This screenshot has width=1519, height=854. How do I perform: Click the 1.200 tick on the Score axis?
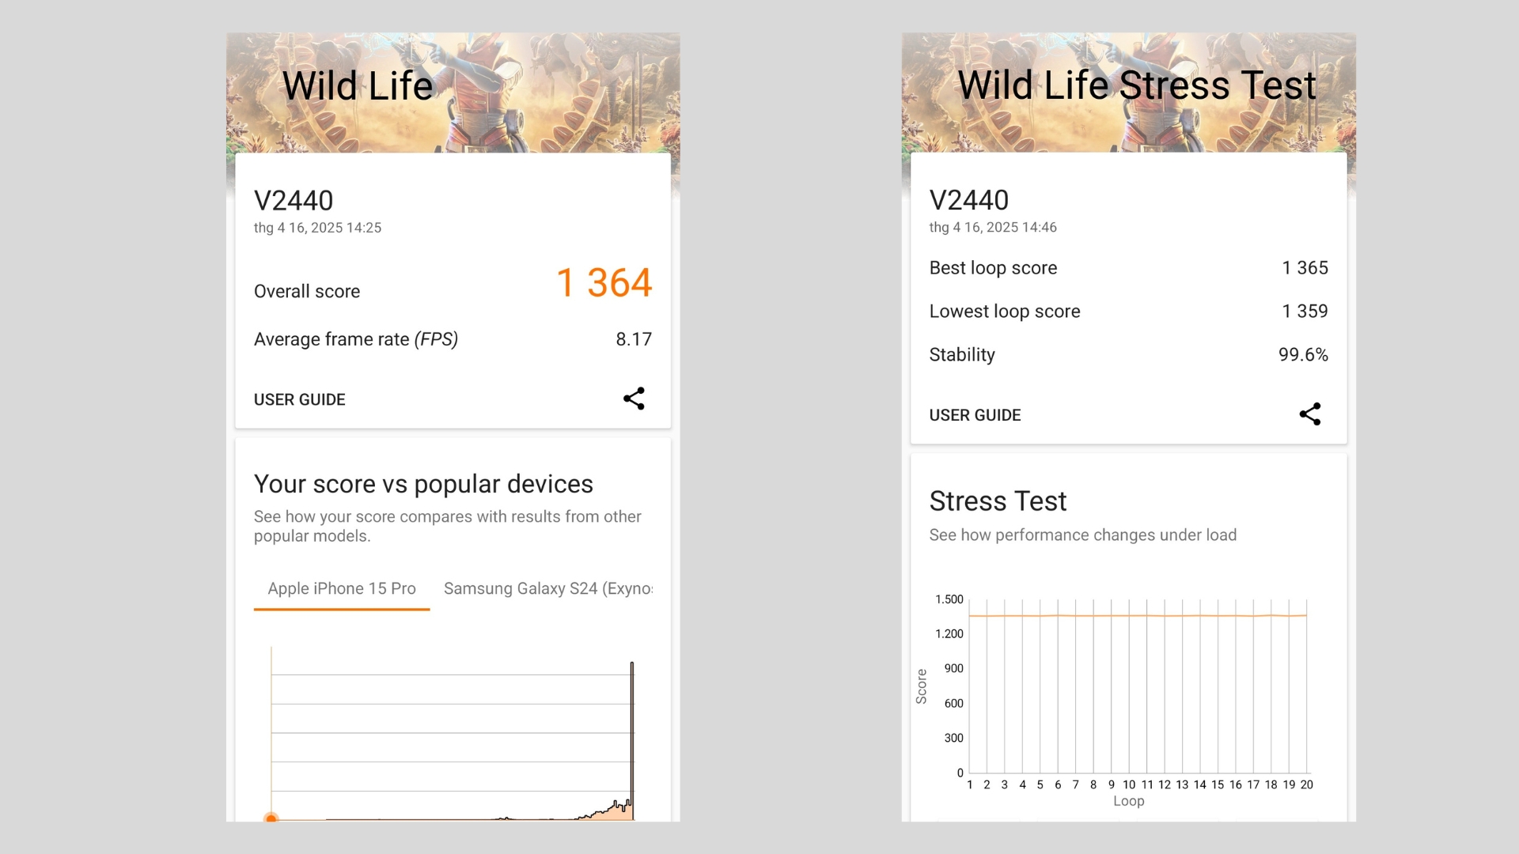[949, 634]
